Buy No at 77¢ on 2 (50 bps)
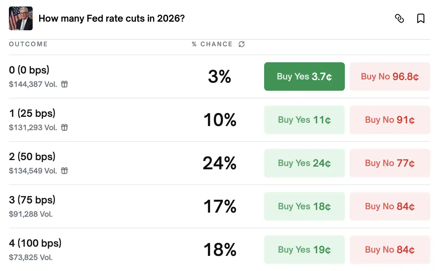 tap(390, 163)
